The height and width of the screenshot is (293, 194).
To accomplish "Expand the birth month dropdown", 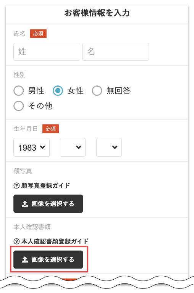I will [73, 147].
